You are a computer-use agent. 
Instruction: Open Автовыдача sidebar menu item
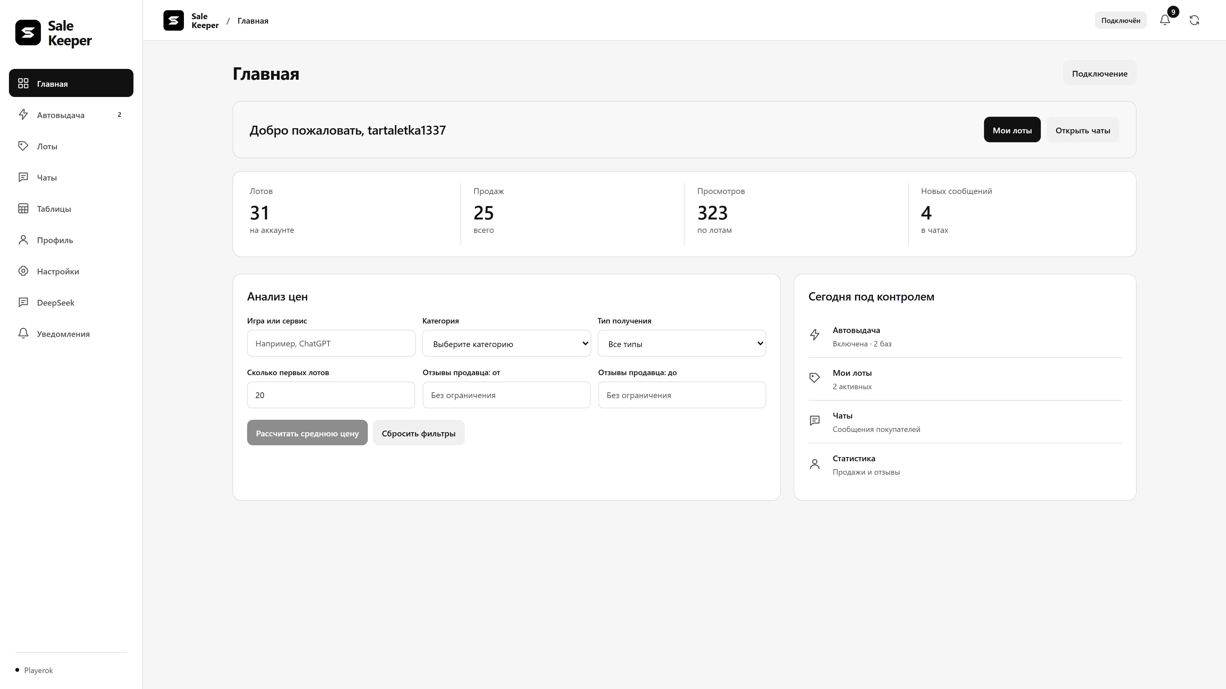[72, 115]
